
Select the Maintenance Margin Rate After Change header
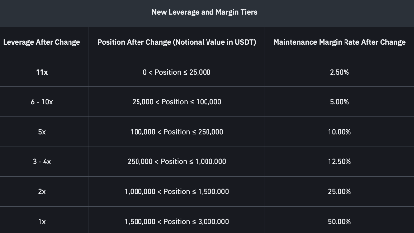[339, 42]
